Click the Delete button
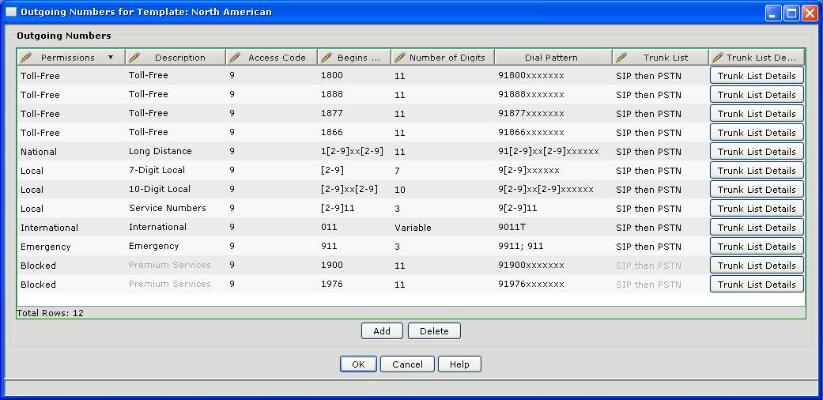823x400 pixels. coord(434,330)
